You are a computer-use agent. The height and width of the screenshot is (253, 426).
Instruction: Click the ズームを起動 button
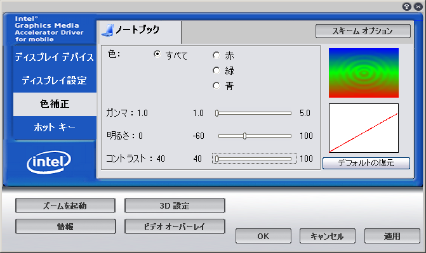pyautogui.click(x=65, y=206)
